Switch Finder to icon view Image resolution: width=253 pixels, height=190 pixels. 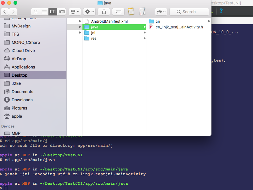pyautogui.click(x=36, y=12)
